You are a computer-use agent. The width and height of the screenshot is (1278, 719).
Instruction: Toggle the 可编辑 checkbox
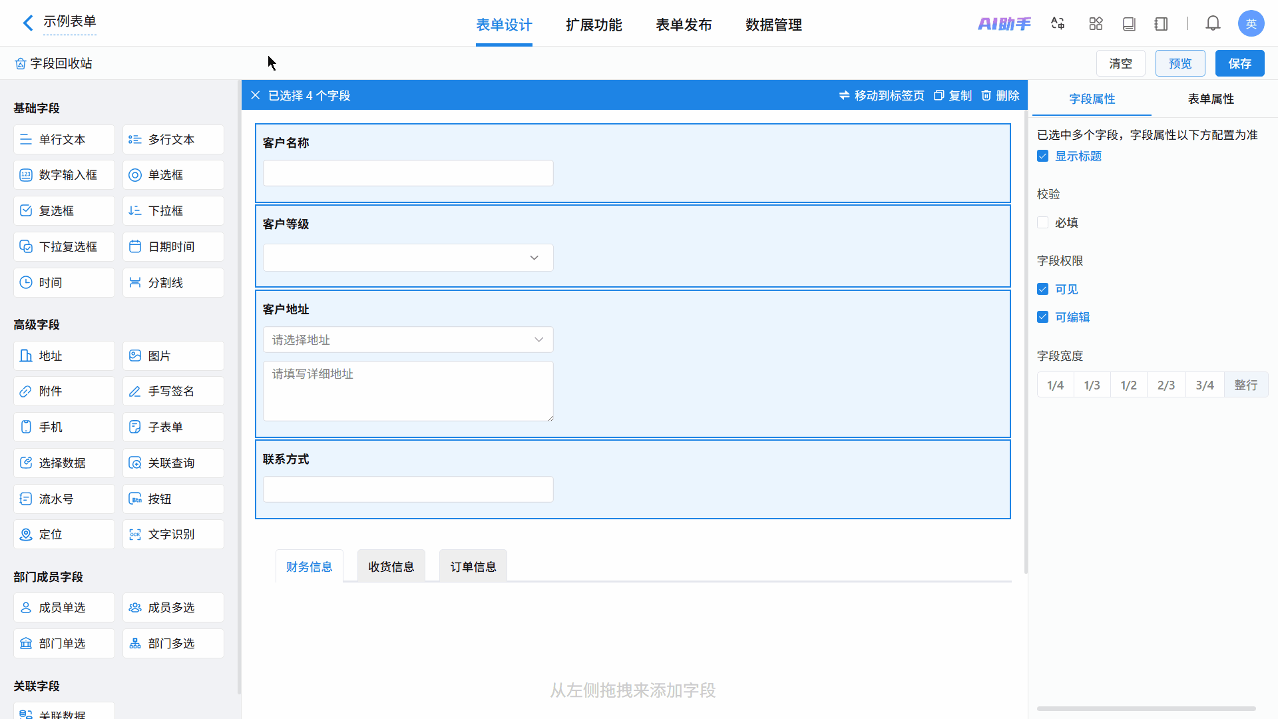[x=1043, y=317]
